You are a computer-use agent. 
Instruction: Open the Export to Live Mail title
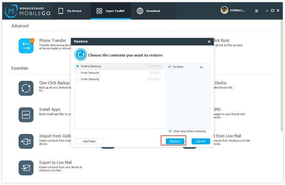click(55, 162)
